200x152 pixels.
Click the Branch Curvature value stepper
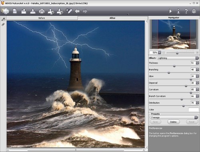tap(197, 96)
